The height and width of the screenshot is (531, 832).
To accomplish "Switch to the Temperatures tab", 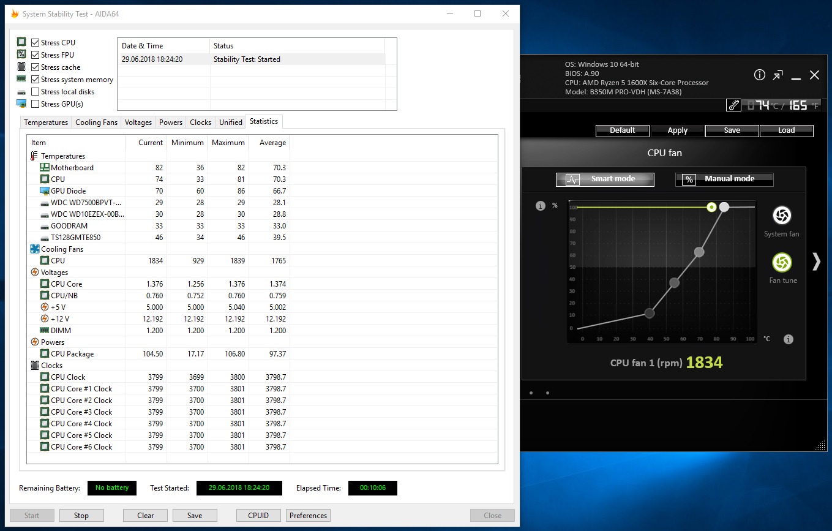I will [x=46, y=122].
